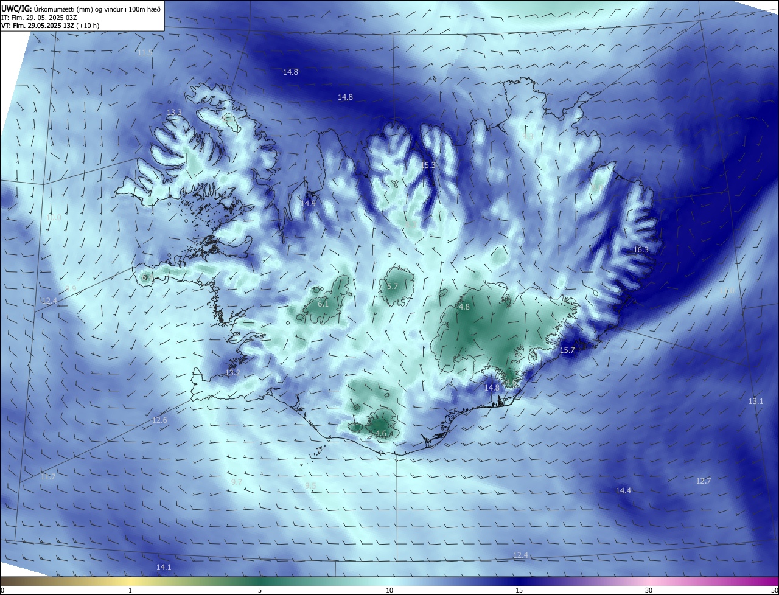Click the map value 15.3
Screen dimensions: 779x595
pyautogui.click(x=428, y=165)
